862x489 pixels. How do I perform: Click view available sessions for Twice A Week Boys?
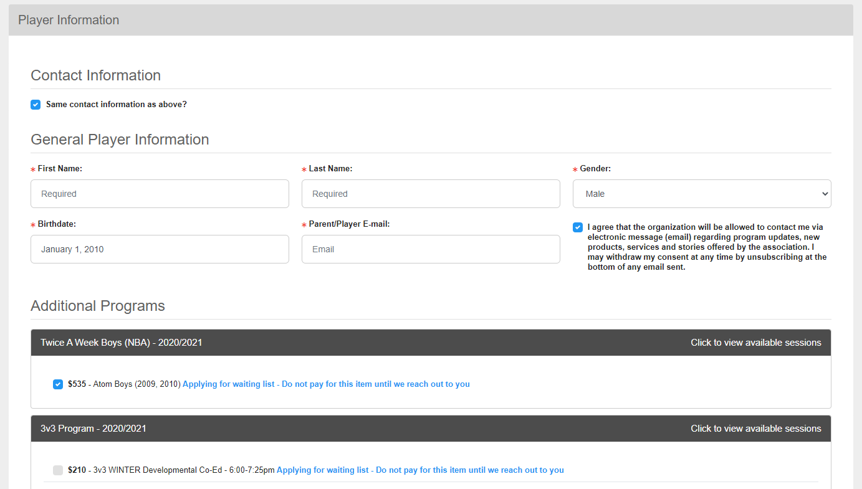(x=755, y=343)
